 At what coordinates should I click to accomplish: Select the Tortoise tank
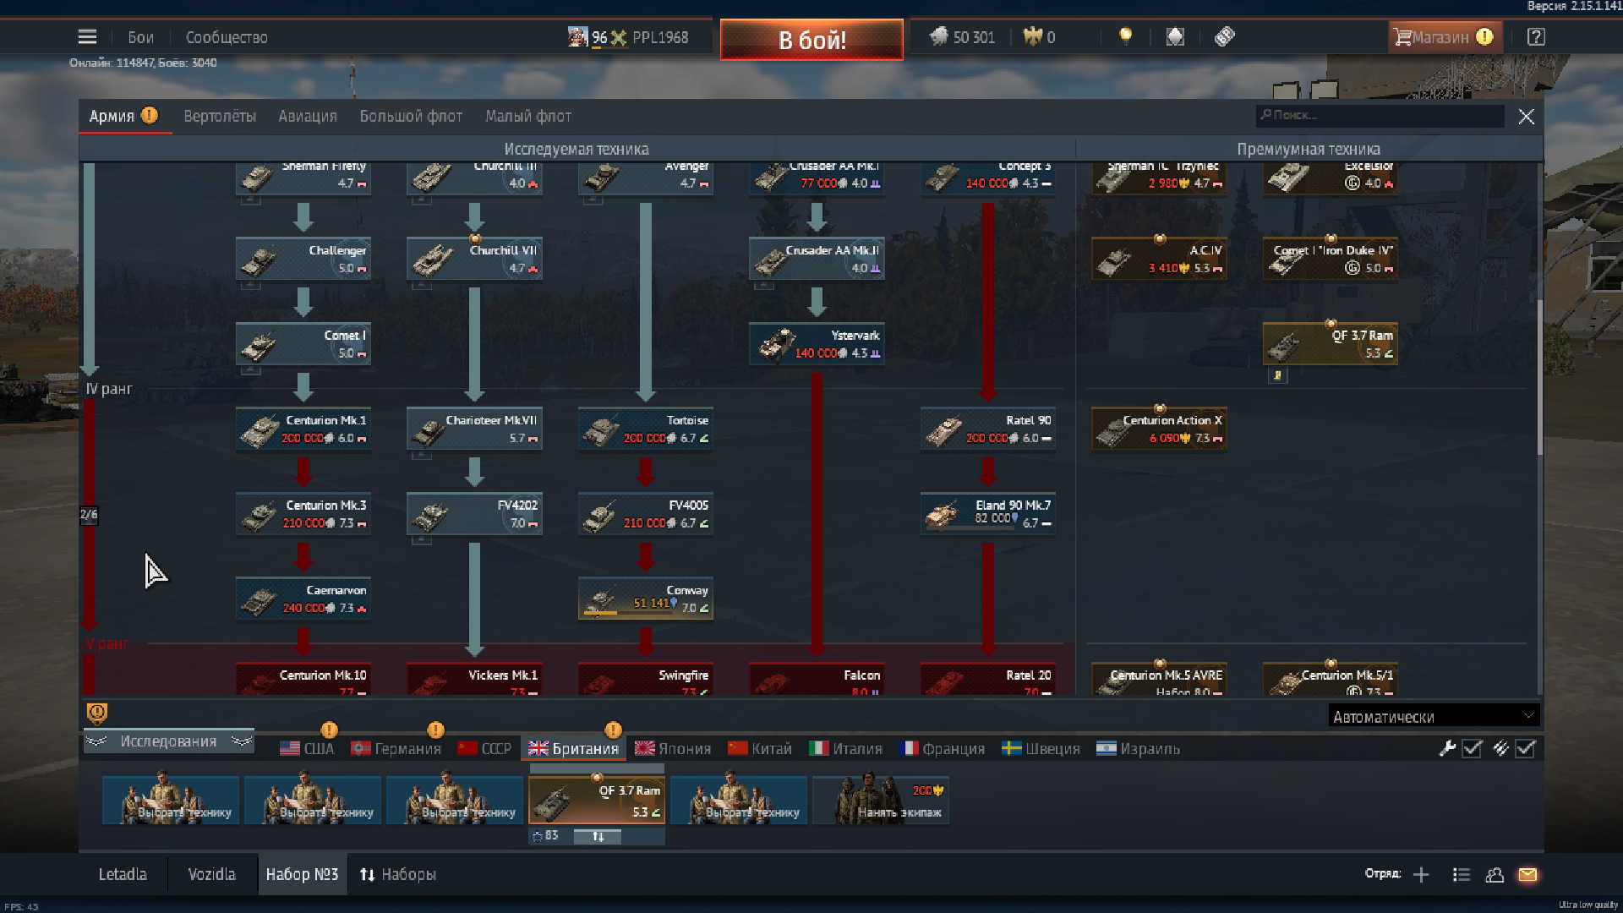click(x=646, y=429)
